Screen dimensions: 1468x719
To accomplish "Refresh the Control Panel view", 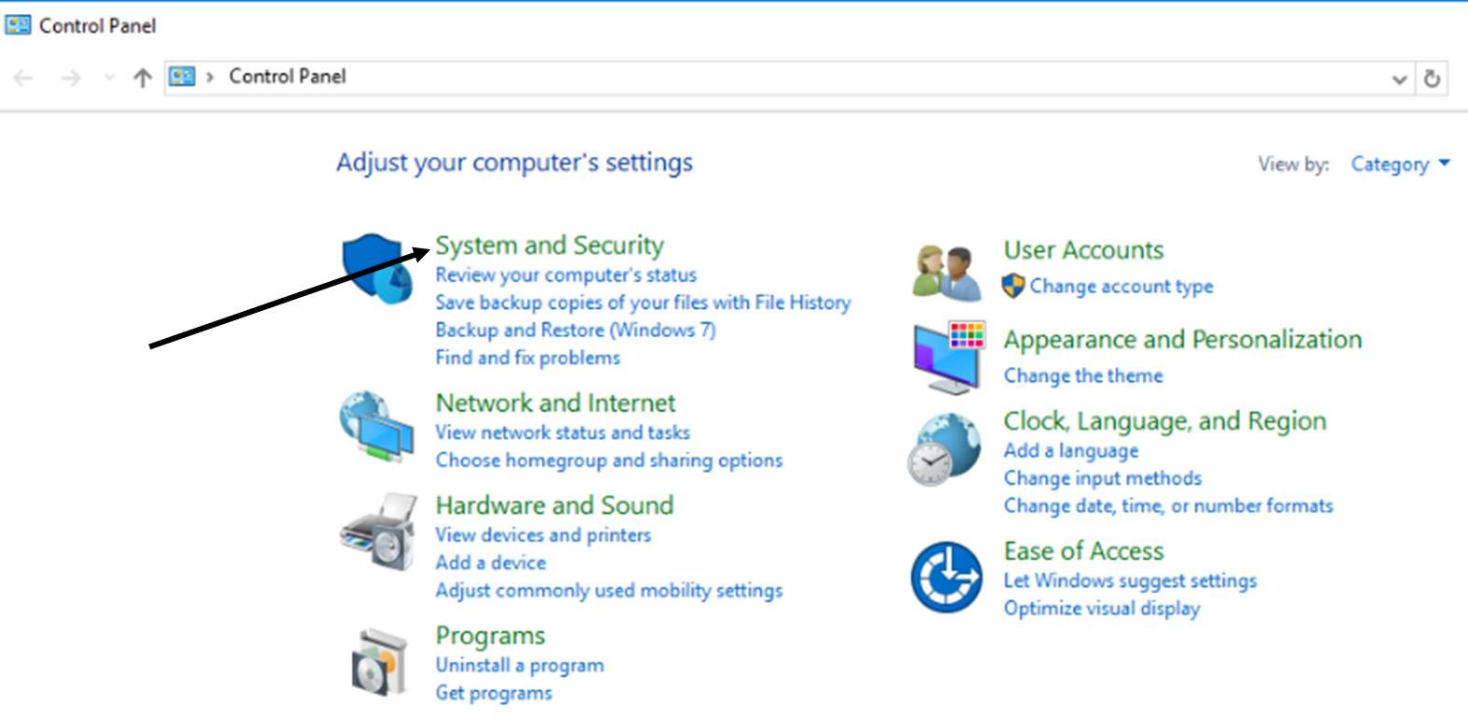I will [1432, 78].
